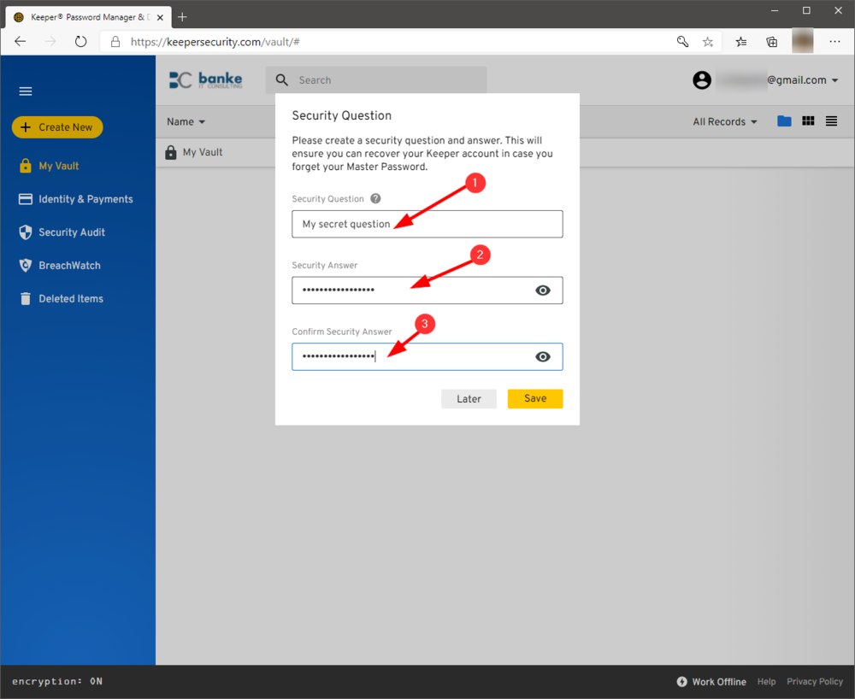Show the Security Answer with eye icon
Image resolution: width=855 pixels, height=699 pixels.
click(x=543, y=291)
